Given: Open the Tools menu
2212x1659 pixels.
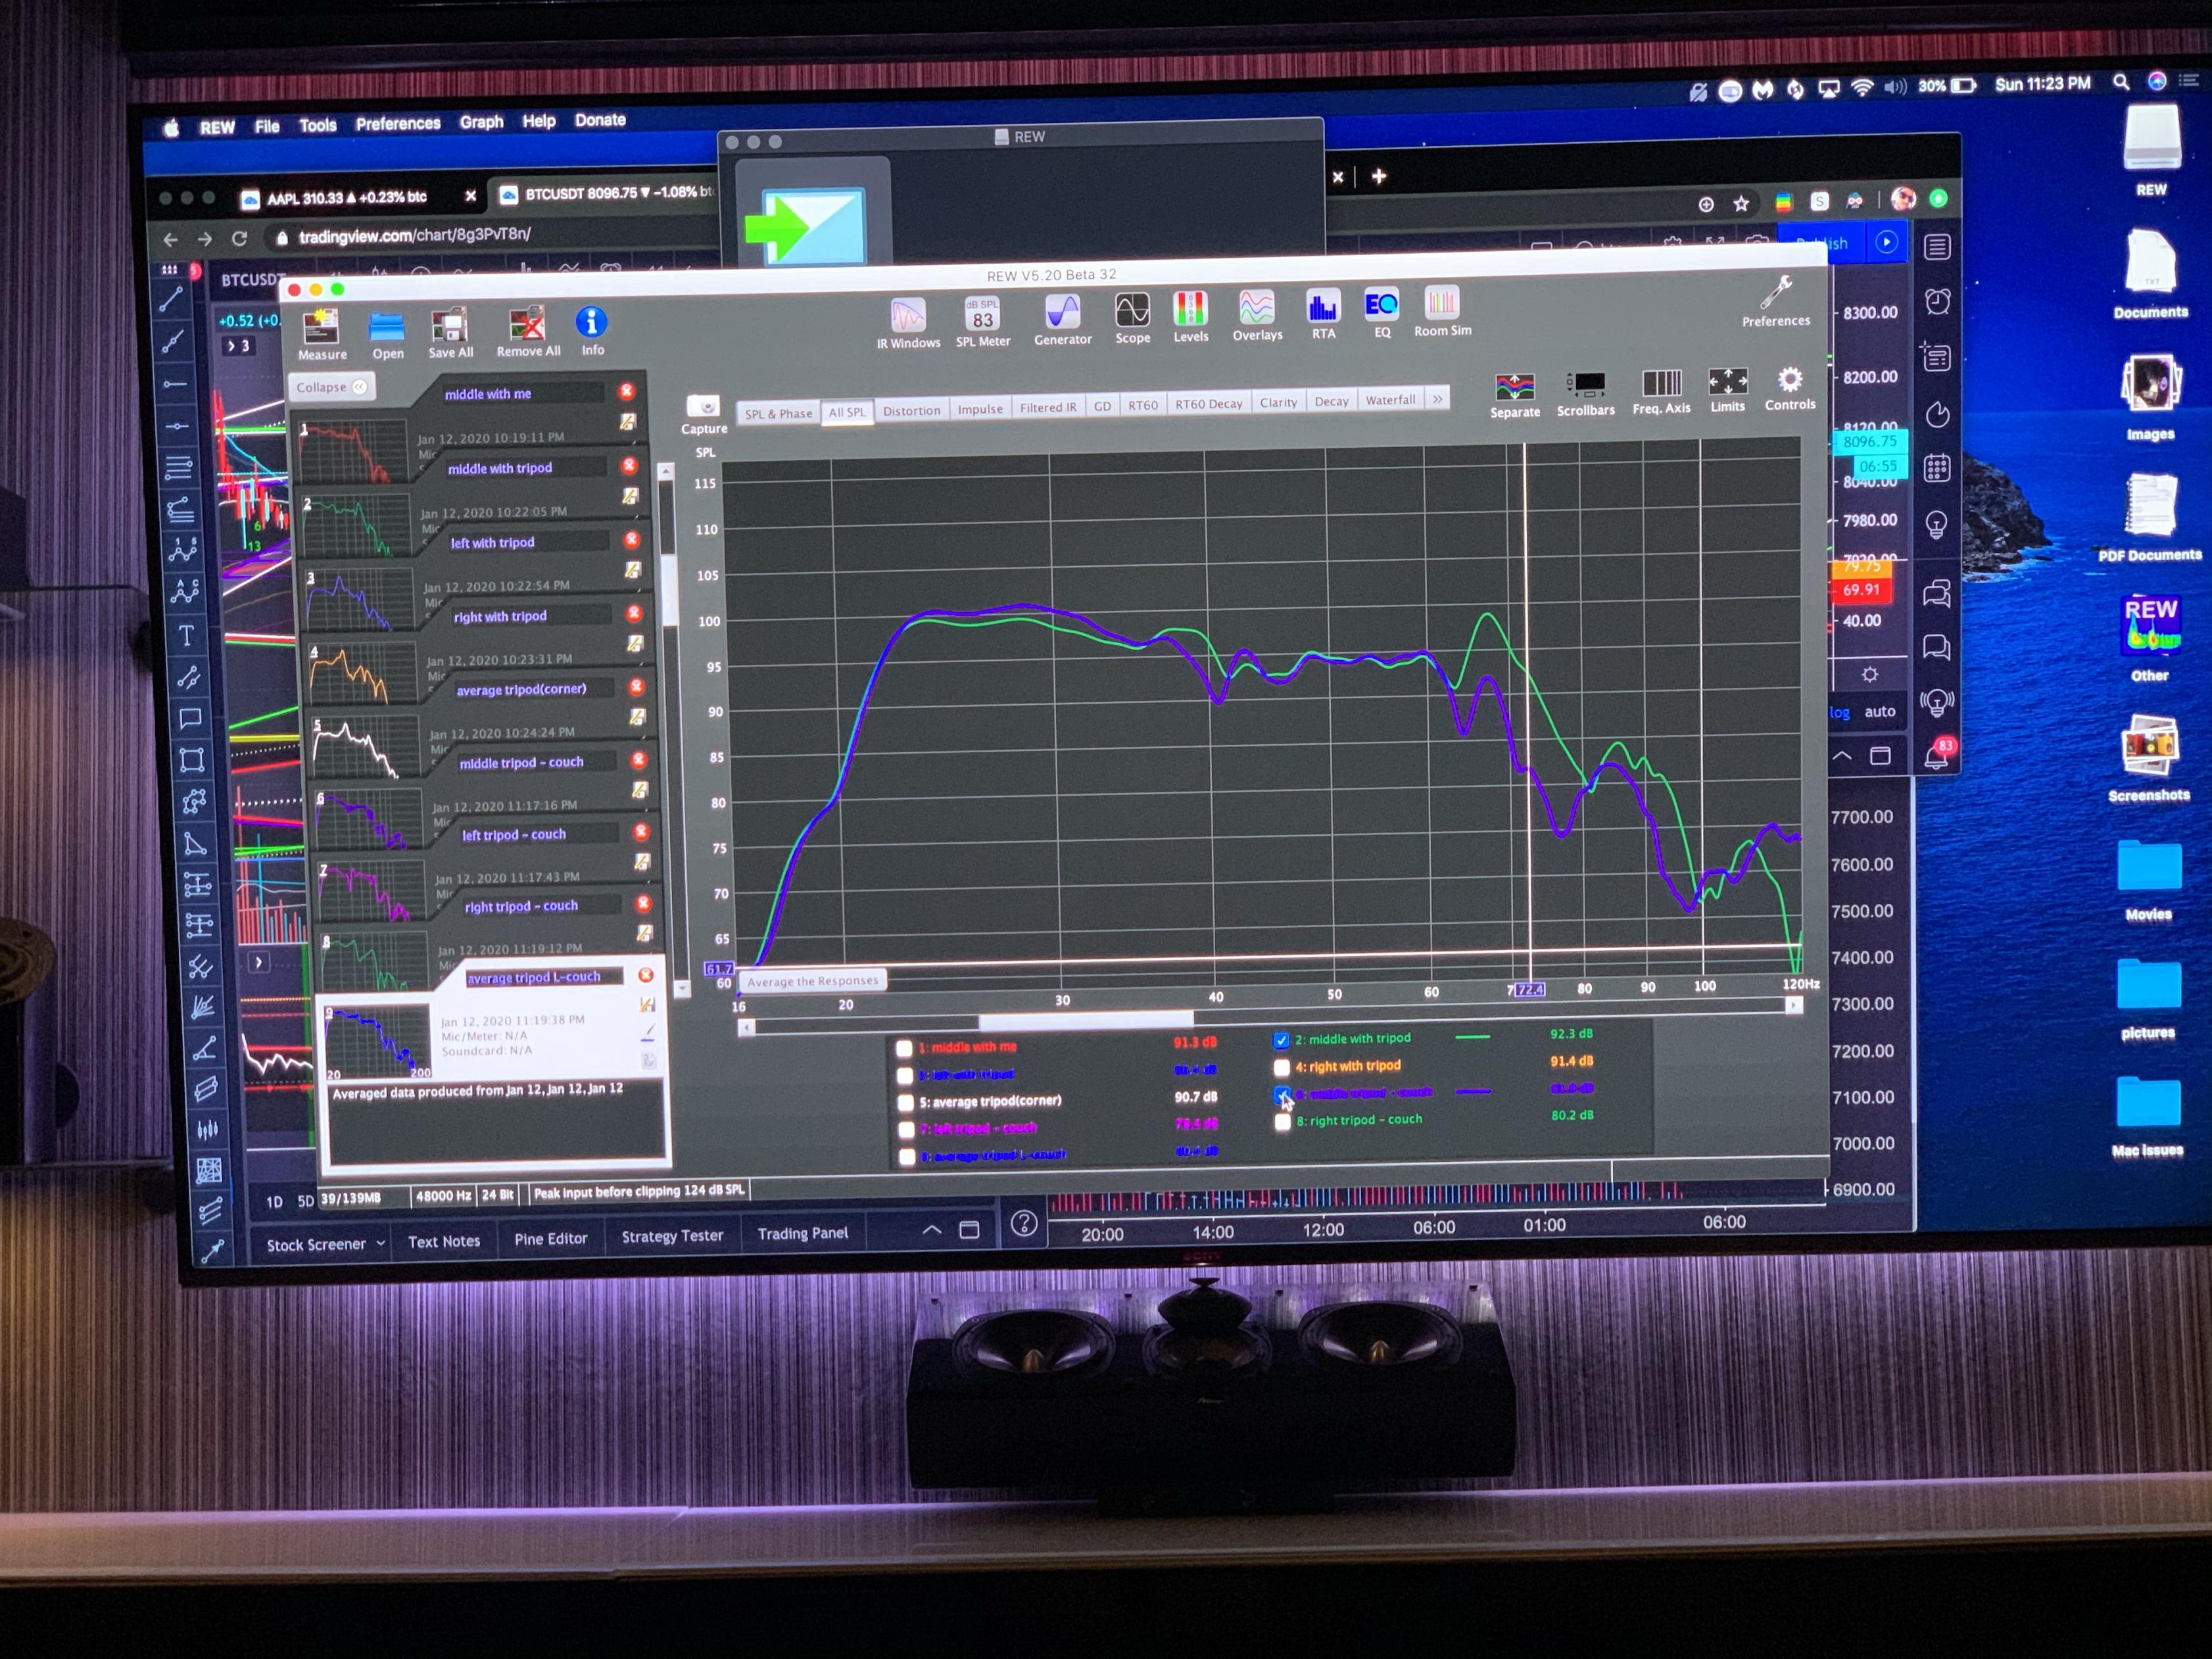Looking at the screenshot, I should tap(317, 125).
